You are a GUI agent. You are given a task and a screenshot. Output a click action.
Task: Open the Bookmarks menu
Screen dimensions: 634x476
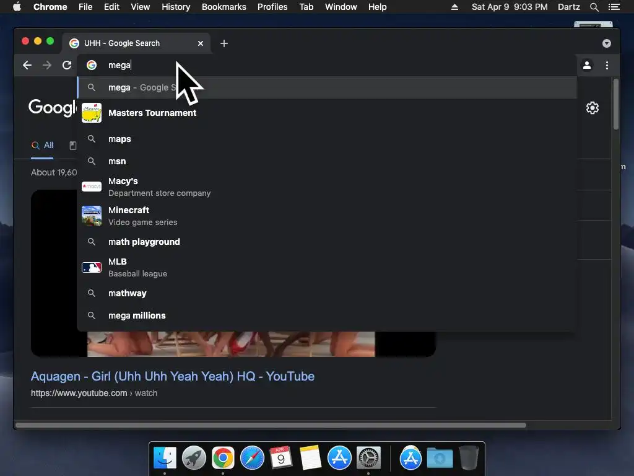tap(224, 7)
